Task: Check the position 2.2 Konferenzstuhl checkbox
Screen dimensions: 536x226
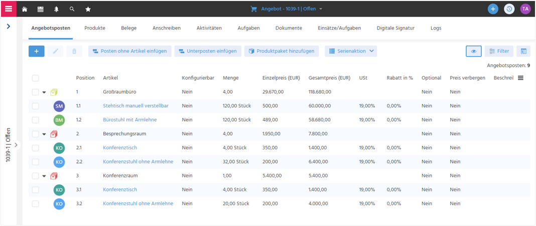Action: (x=35, y=162)
